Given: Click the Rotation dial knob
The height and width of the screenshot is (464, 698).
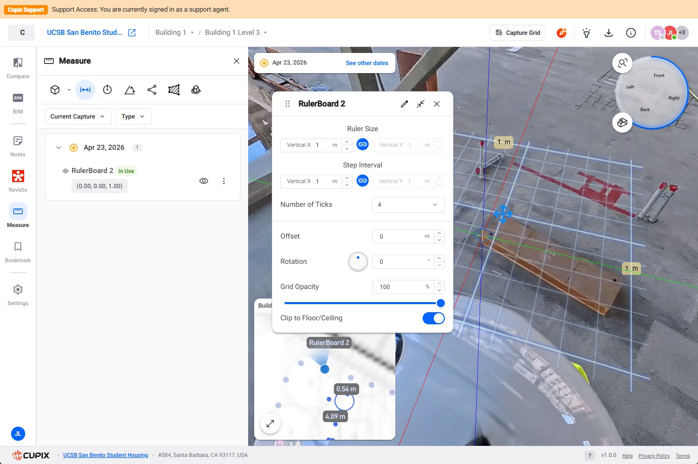Looking at the screenshot, I should (358, 261).
